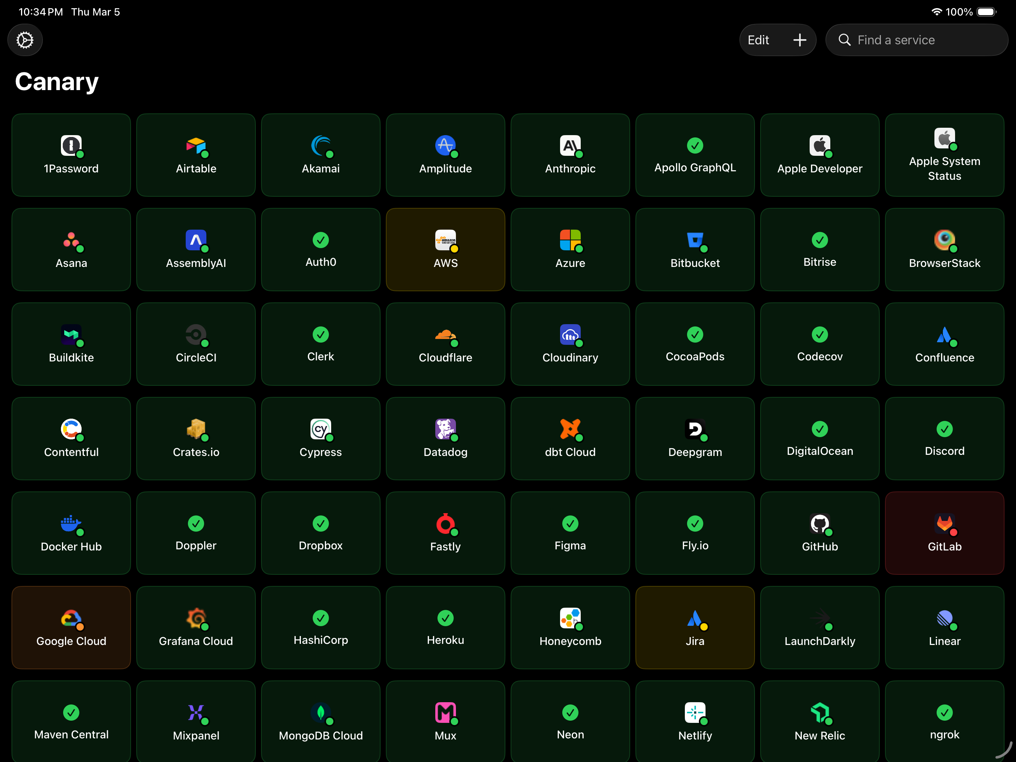Open the MongoDB Cloud card
The height and width of the screenshot is (762, 1016).
tap(320, 722)
